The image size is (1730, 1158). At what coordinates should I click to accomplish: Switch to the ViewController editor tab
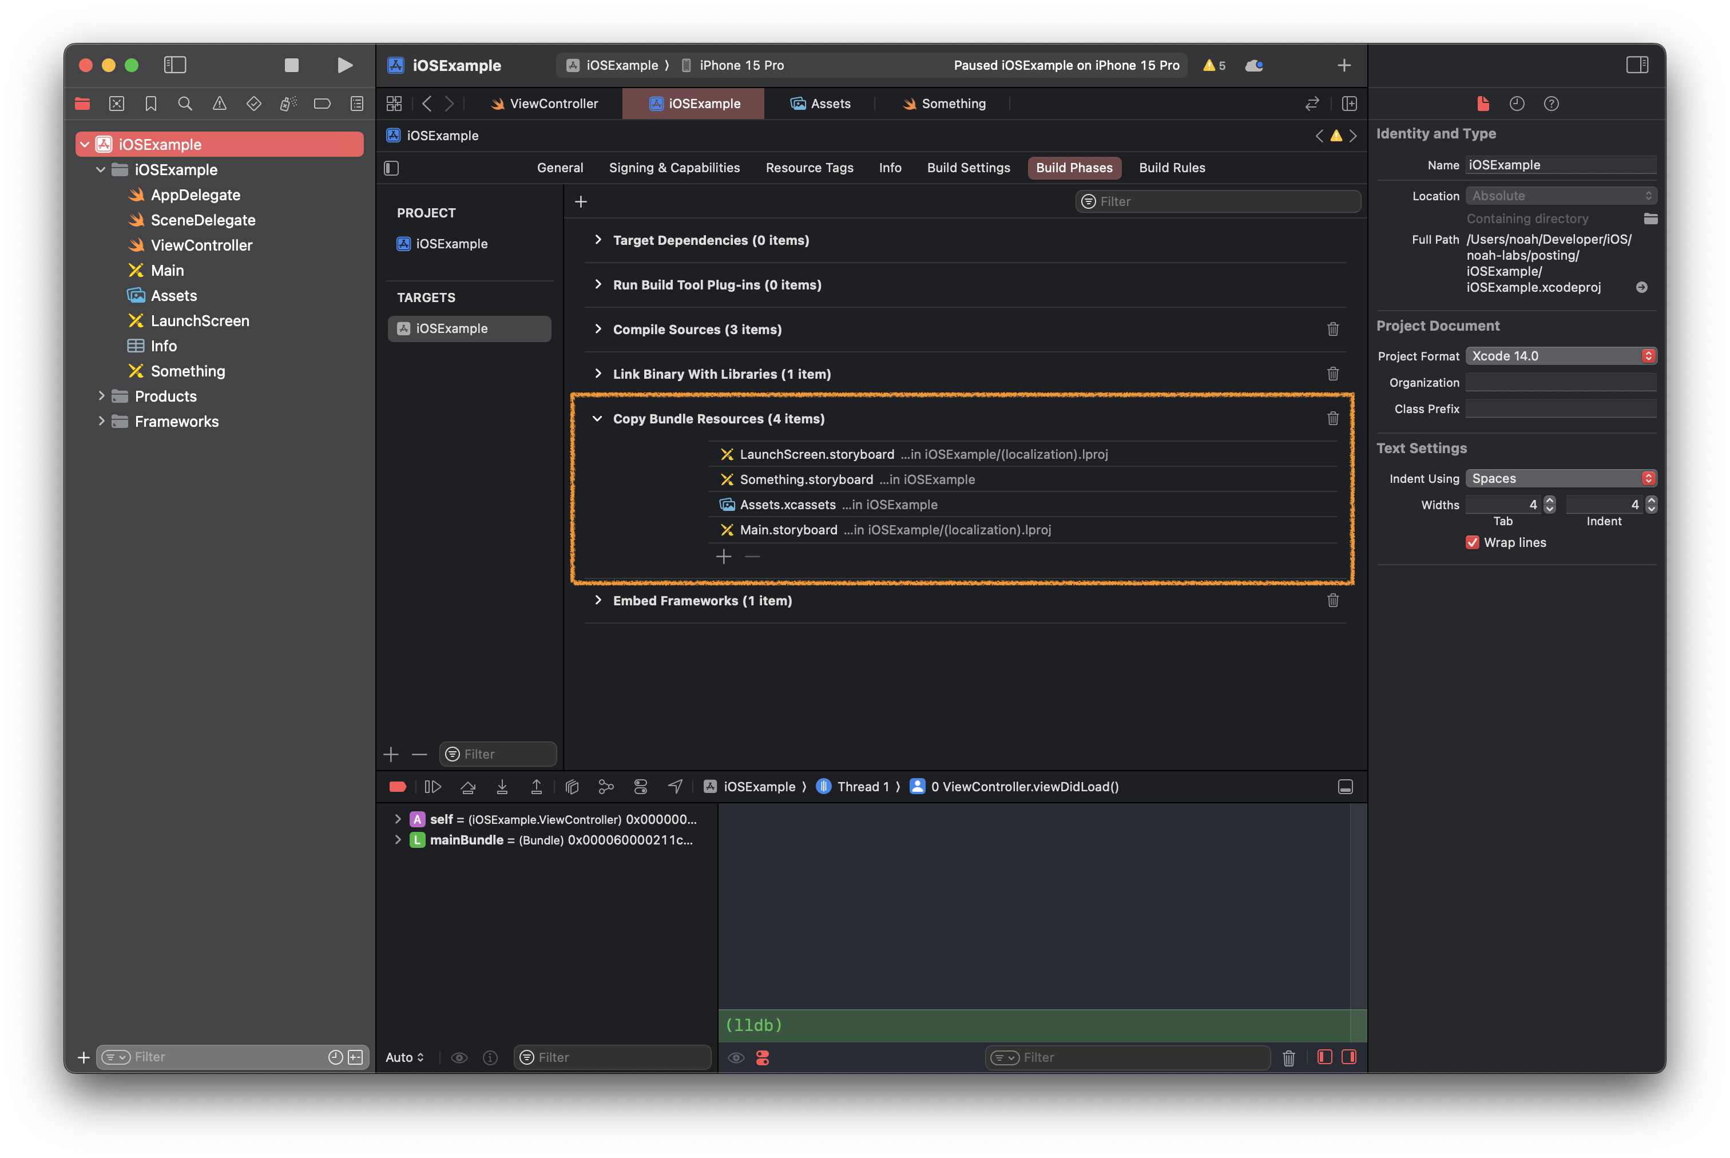point(544,104)
